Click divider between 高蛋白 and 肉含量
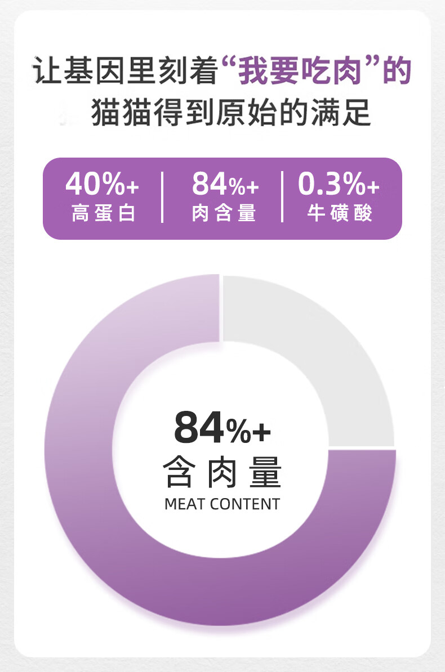Screen dimensions: 445x672 coord(162,197)
